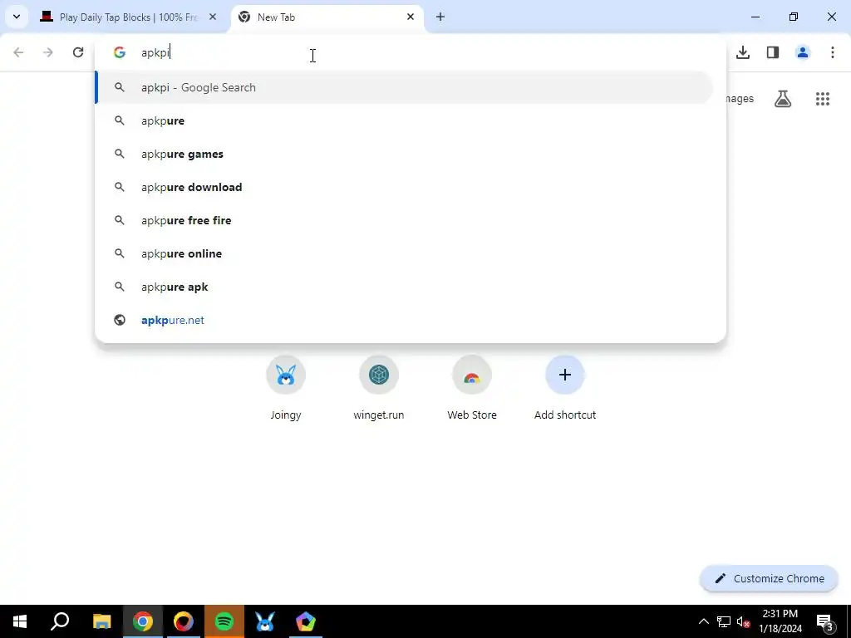
Task: Open the taskbar search icon
Action: 60,621
